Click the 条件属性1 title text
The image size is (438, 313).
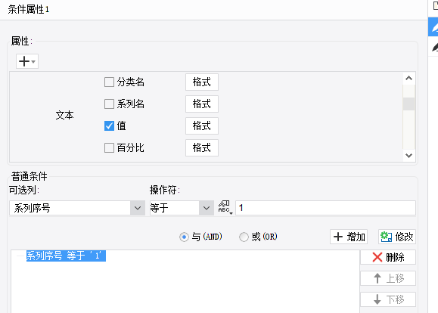tap(29, 10)
